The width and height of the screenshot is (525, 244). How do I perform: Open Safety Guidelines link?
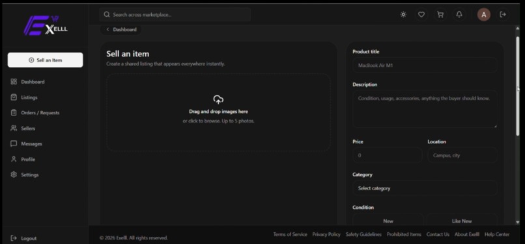(363, 234)
